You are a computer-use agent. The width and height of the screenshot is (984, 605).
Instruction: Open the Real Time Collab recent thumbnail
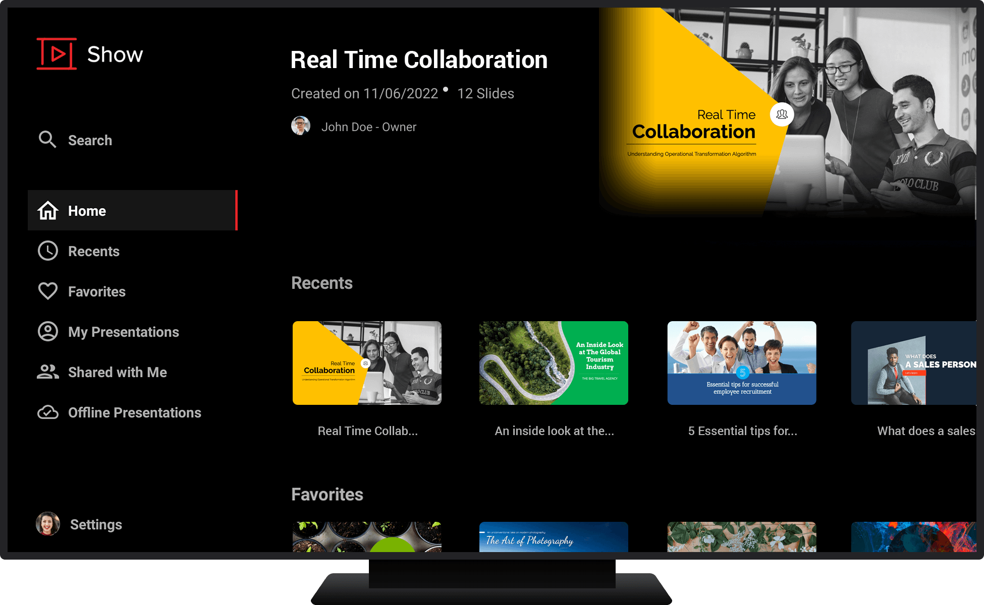[367, 363]
